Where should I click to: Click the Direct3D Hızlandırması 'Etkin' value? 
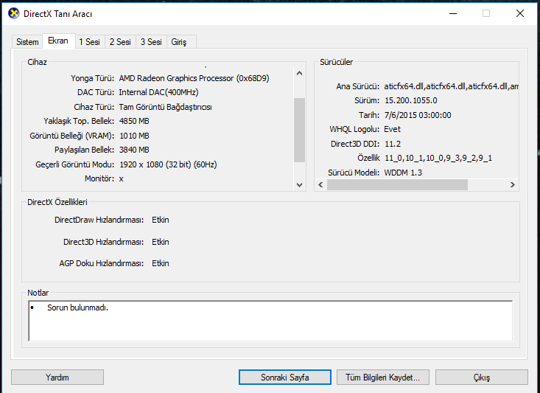(161, 242)
